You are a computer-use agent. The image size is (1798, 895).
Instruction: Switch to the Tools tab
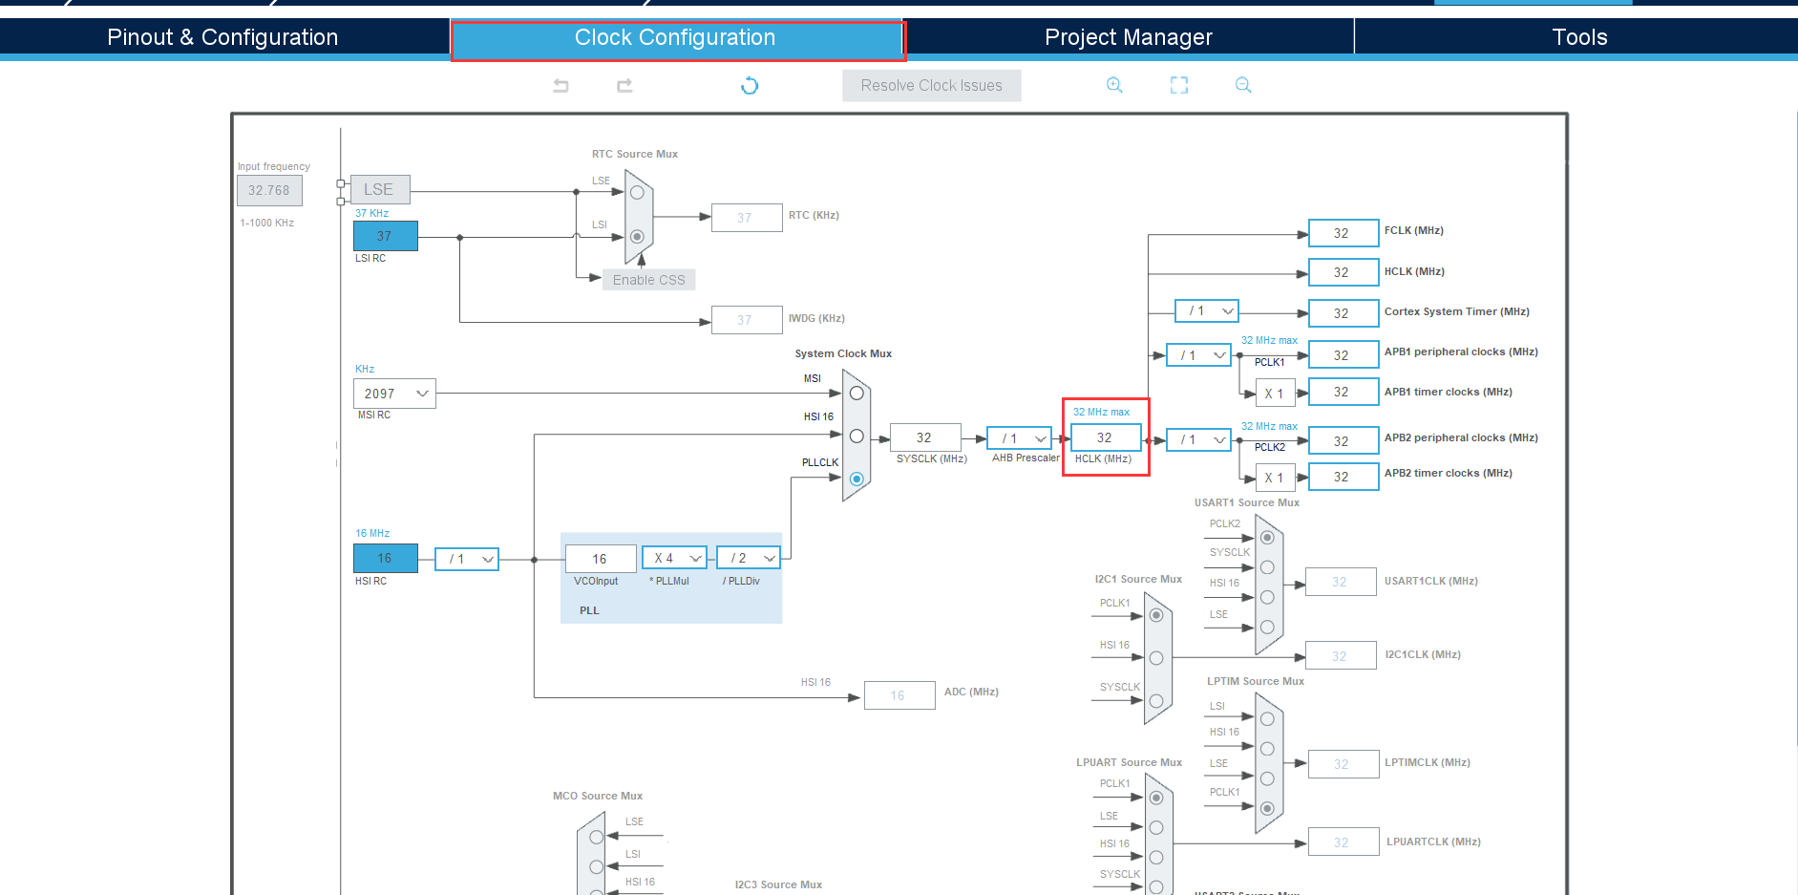[1579, 37]
